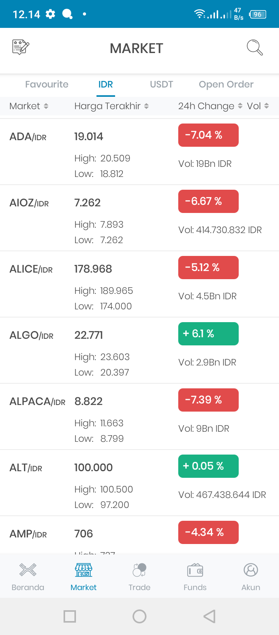
Task: Open the Funds wallet icon
Action: tap(195, 570)
